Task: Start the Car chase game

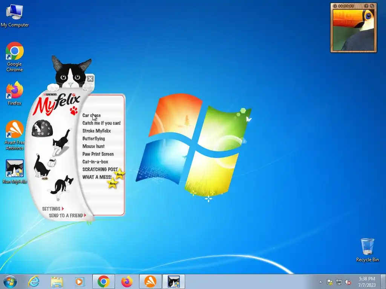Action: [92, 115]
